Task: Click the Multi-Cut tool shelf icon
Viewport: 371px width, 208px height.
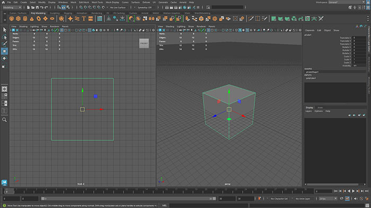Action: (x=251, y=19)
